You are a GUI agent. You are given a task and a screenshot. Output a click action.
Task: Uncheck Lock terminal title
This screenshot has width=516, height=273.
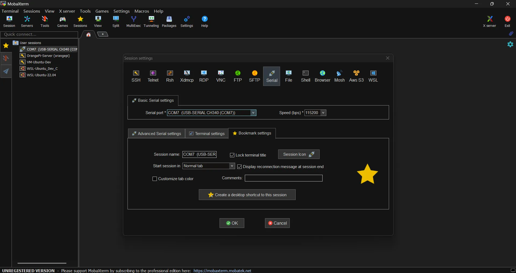point(232,155)
